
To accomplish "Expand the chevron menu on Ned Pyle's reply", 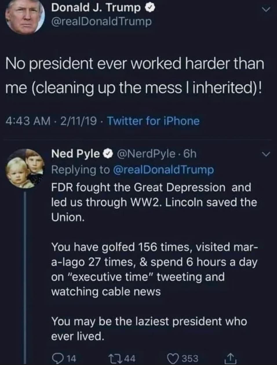I will [x=265, y=154].
